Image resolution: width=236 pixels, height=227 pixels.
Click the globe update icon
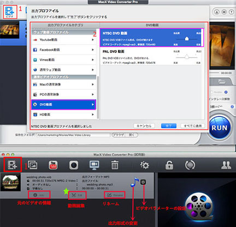(190, 165)
